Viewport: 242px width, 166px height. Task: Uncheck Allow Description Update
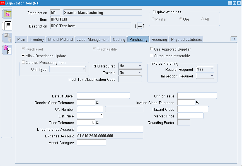[23, 55]
